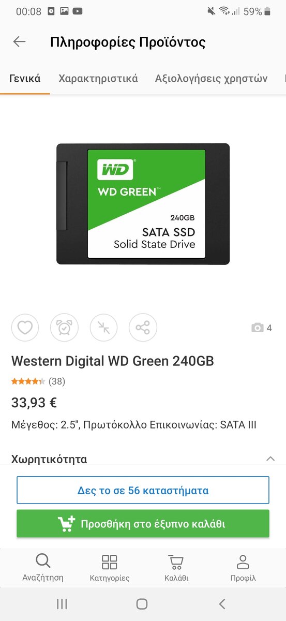Share the product via share icon

(x=143, y=328)
